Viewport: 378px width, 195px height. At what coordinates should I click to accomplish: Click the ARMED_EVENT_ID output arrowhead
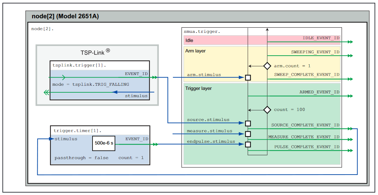click(350, 96)
